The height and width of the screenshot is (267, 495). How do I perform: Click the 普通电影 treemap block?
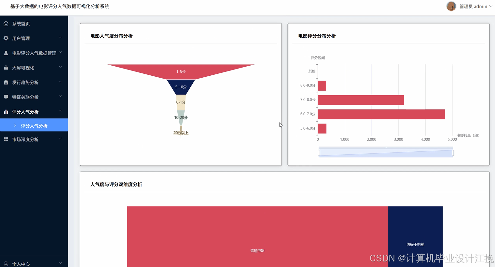pos(257,237)
